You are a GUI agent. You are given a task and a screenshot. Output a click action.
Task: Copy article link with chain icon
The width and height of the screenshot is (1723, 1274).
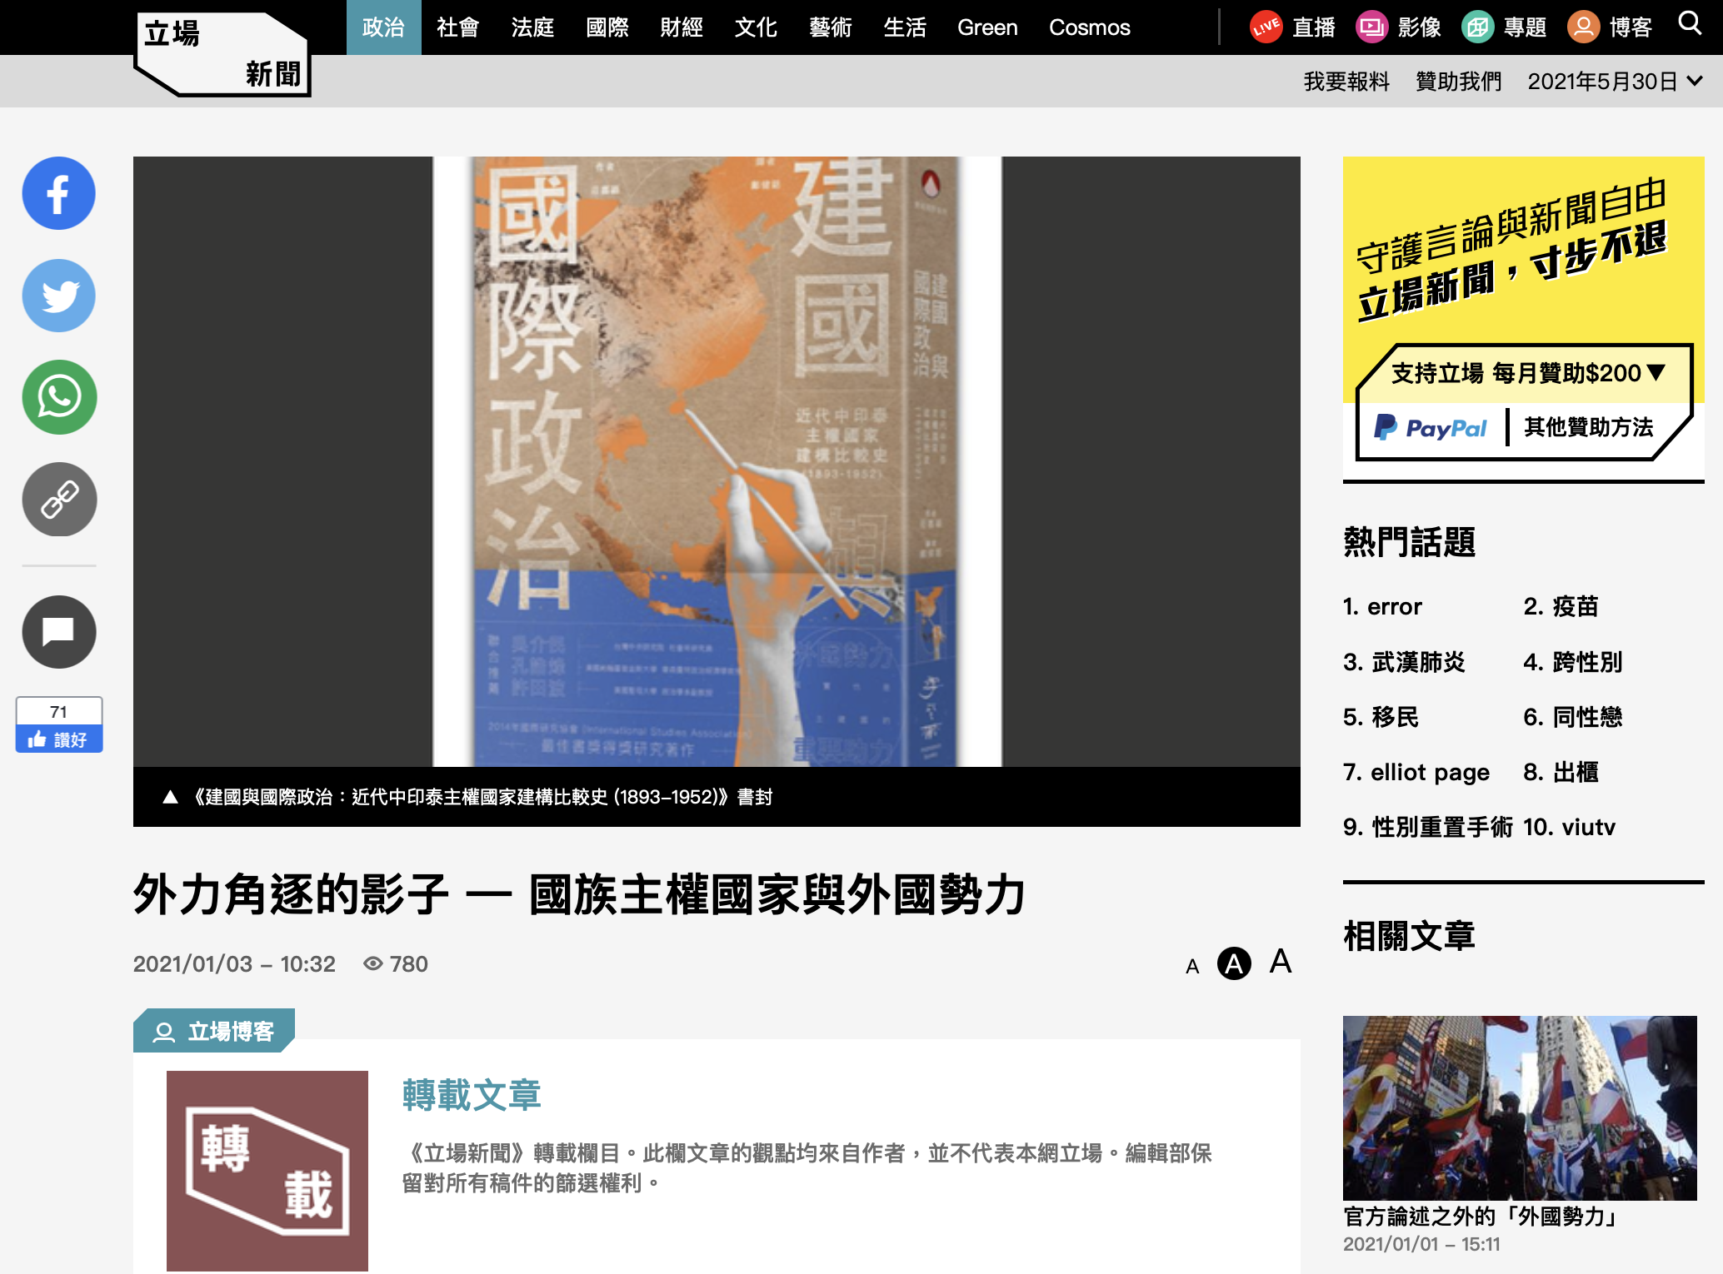(x=59, y=500)
